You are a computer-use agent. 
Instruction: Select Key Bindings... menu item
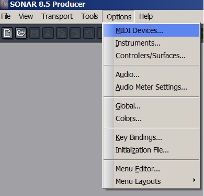pyautogui.click(x=151, y=137)
